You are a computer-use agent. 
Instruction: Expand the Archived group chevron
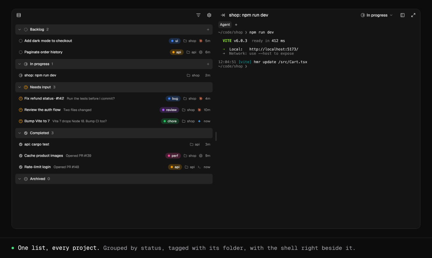tap(20, 179)
